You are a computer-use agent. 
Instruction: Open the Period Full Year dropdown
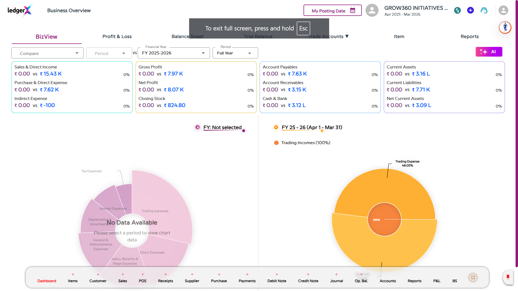pyautogui.click(x=235, y=53)
